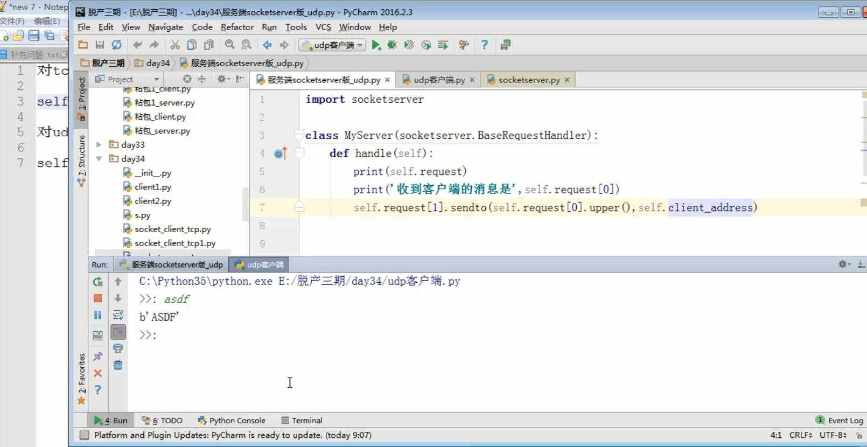Viewport: 867px width, 447px height.
Task: Click the Open folder toolbar icon
Action: coord(83,45)
